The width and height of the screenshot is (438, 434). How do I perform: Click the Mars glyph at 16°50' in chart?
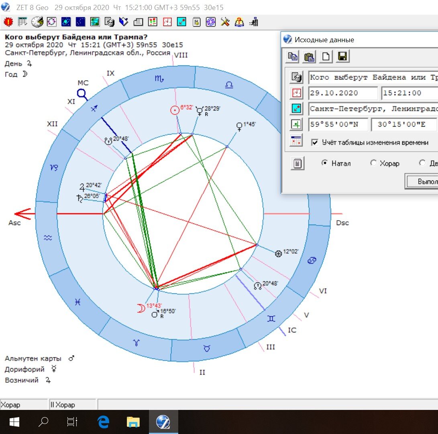pyautogui.click(x=155, y=314)
